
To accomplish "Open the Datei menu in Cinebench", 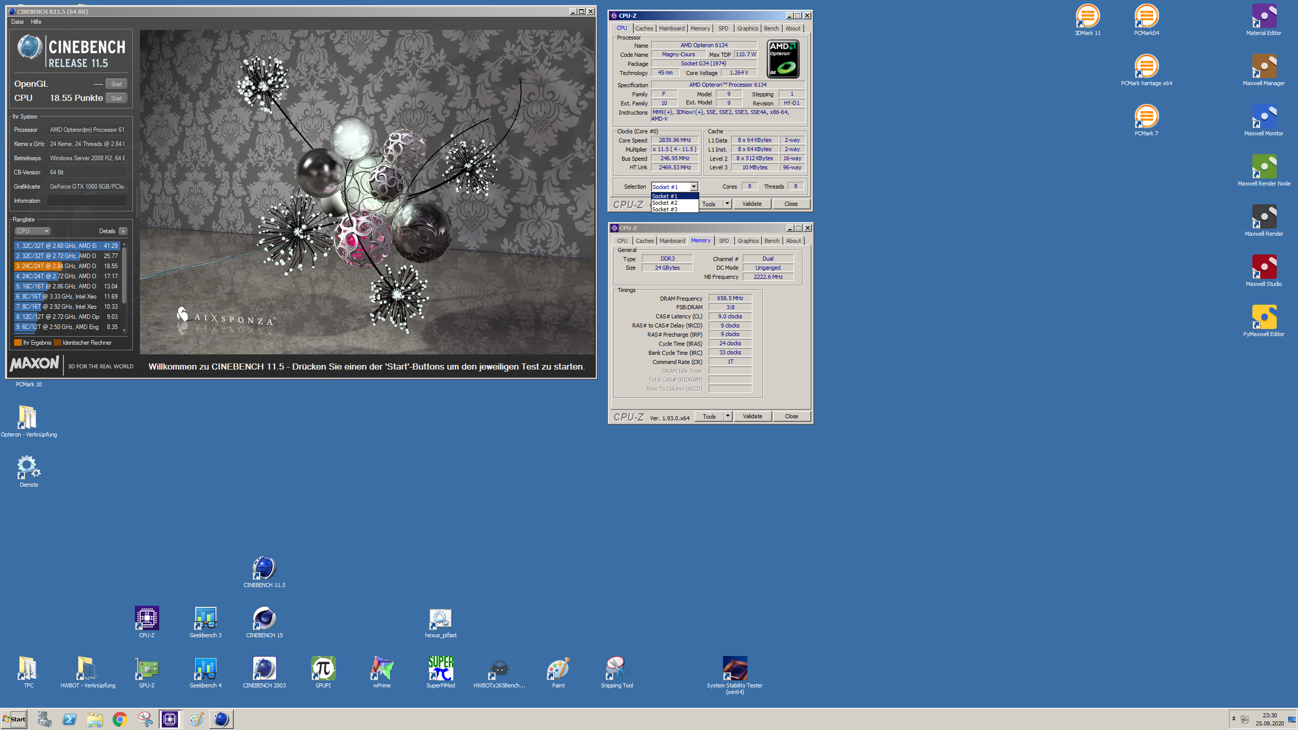I will point(17,22).
